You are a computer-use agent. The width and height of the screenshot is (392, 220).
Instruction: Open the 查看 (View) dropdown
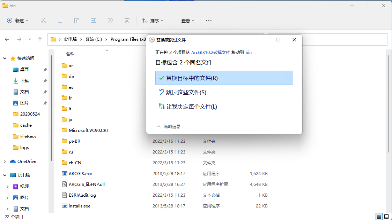point(184,21)
